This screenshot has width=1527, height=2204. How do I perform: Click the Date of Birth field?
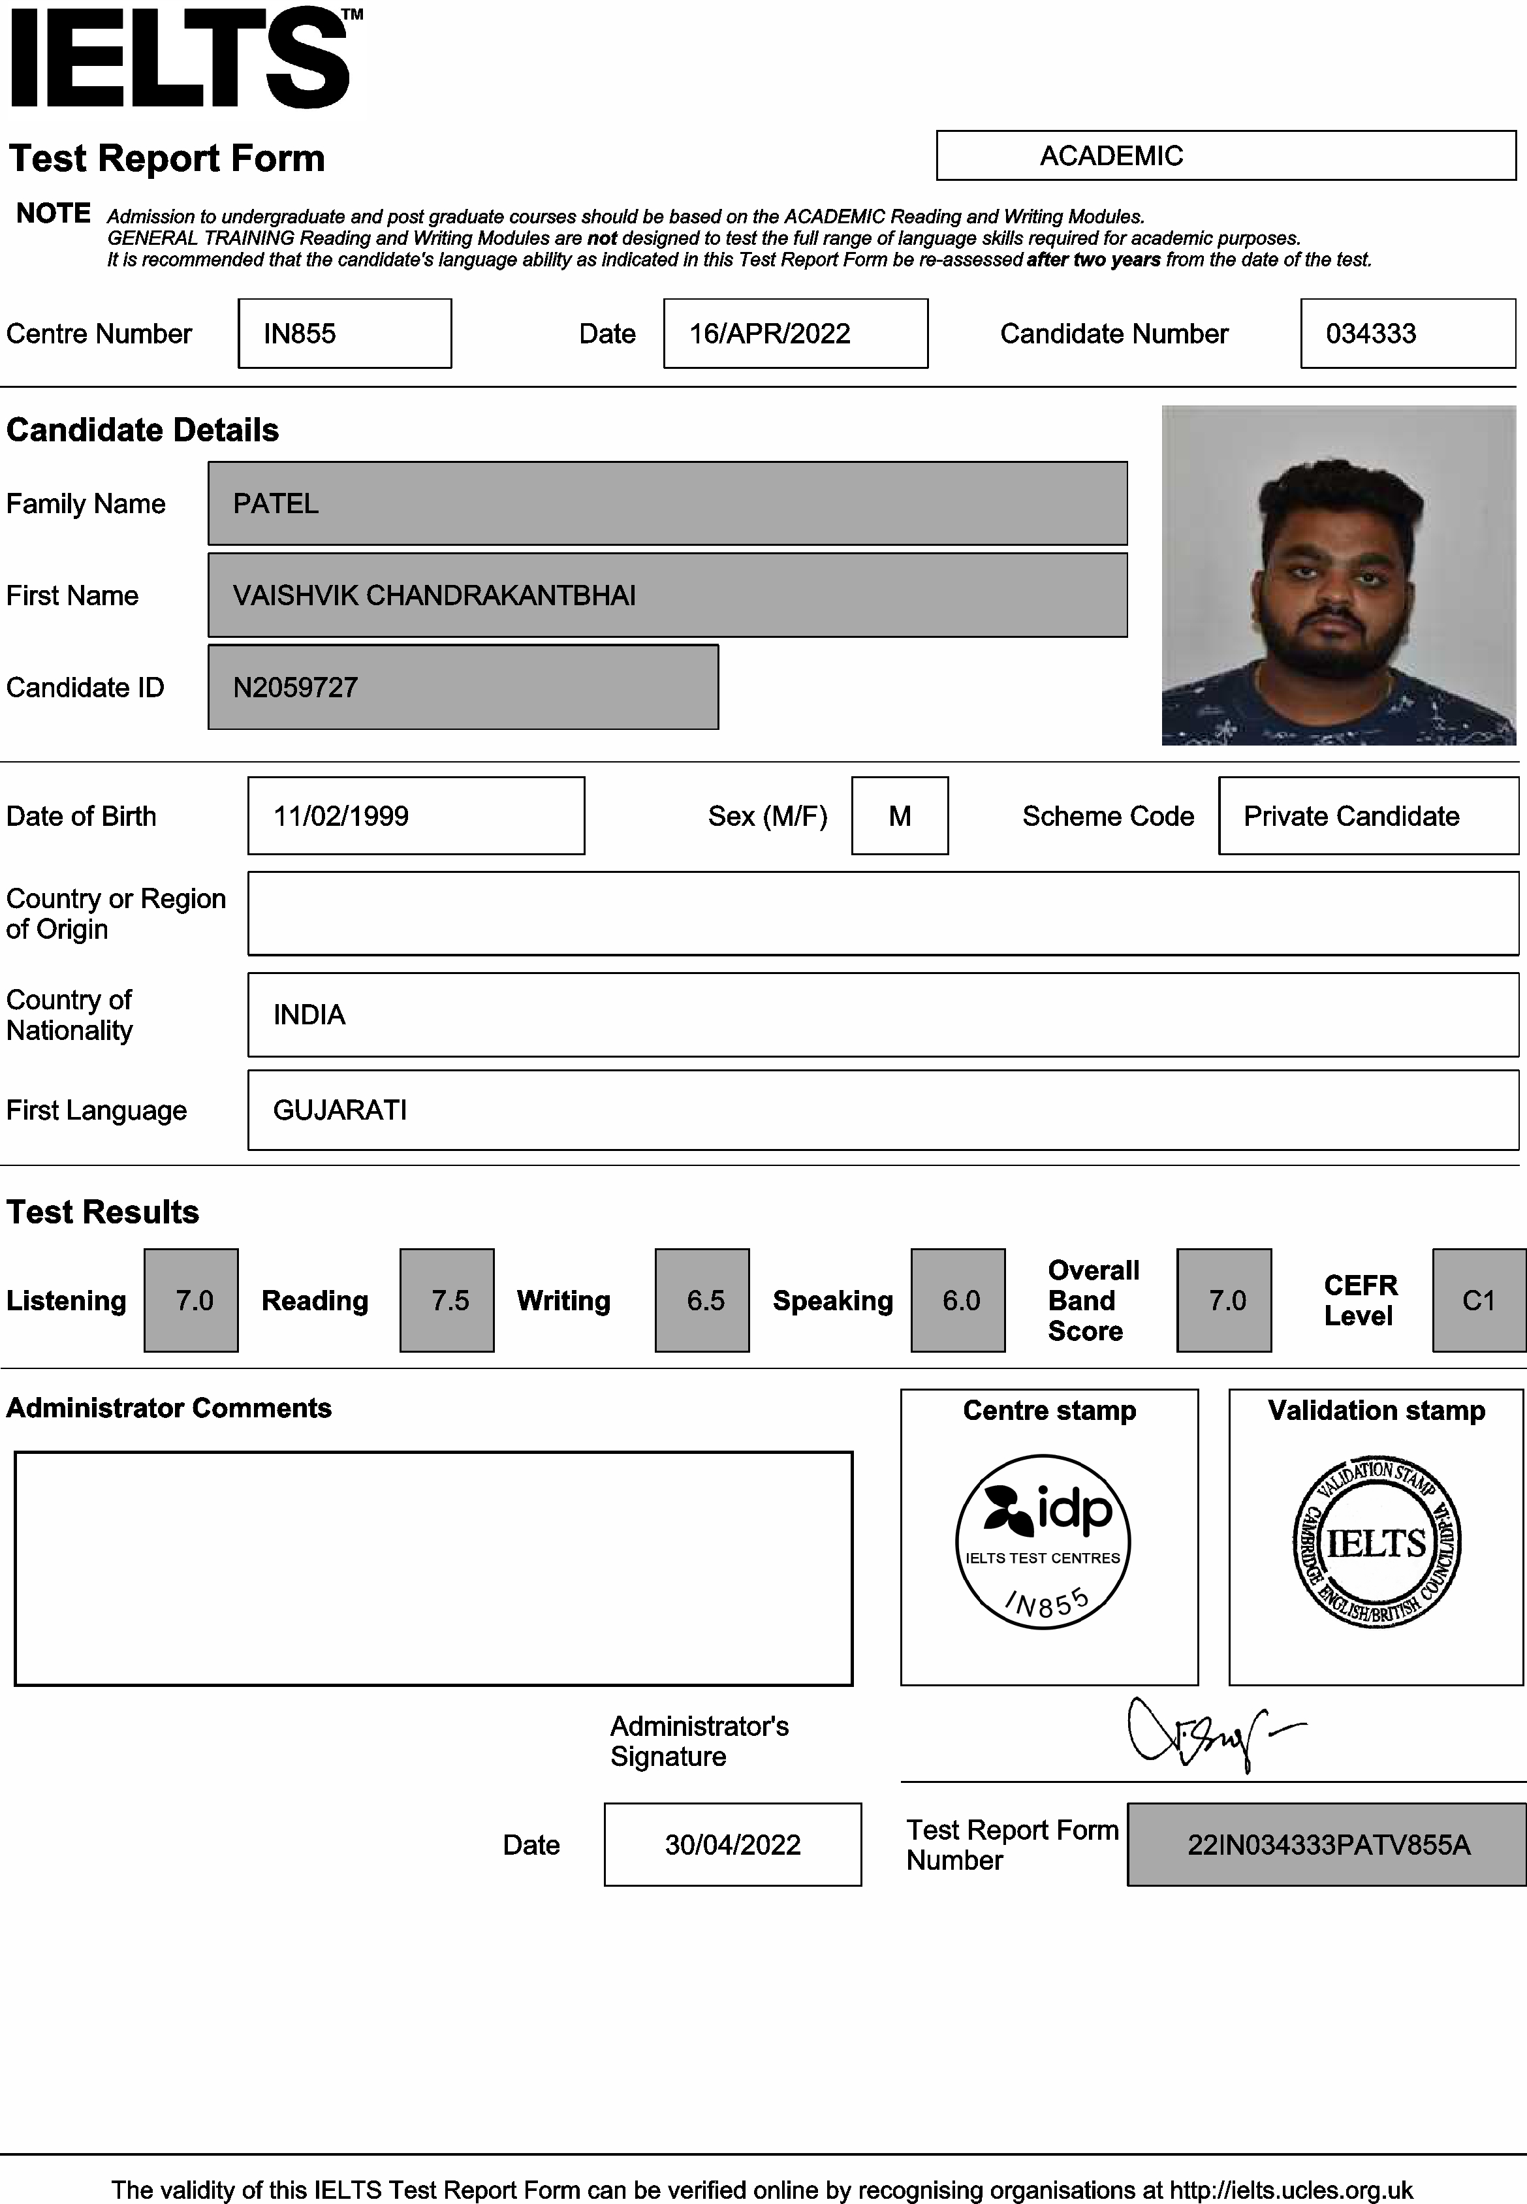coord(415,815)
